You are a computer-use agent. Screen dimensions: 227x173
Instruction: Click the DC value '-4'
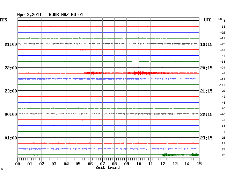pyautogui.click(x=224, y=132)
